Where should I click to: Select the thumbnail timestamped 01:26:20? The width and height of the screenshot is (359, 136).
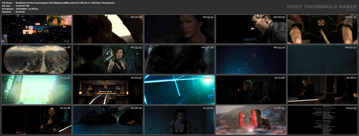click(108, 120)
